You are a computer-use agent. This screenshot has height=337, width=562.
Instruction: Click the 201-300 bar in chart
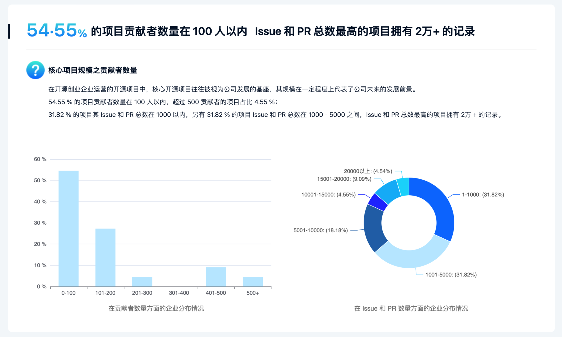142,281
